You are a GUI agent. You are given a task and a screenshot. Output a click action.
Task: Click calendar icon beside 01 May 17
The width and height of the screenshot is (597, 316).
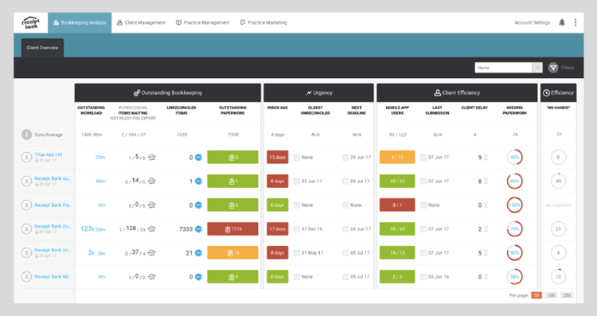(297, 253)
